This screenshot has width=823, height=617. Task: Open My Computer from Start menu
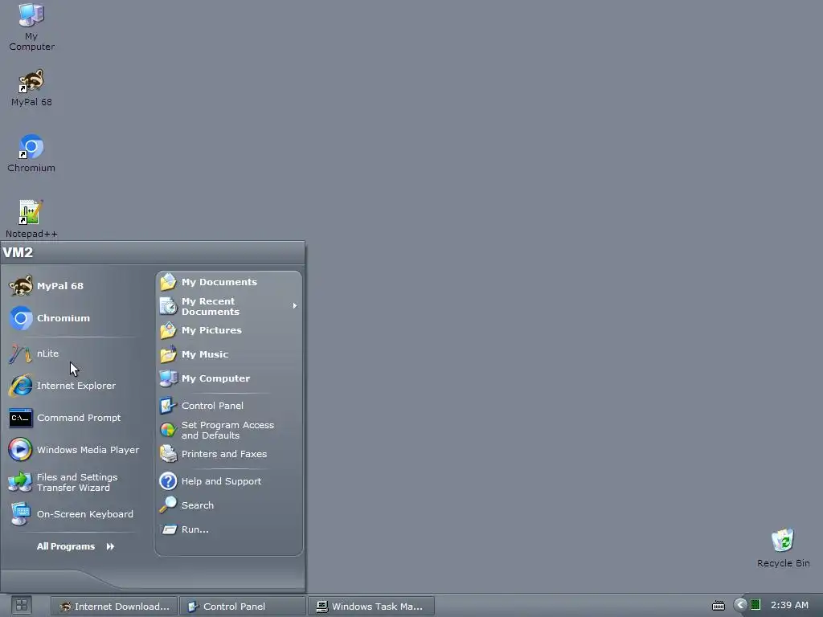point(229,378)
